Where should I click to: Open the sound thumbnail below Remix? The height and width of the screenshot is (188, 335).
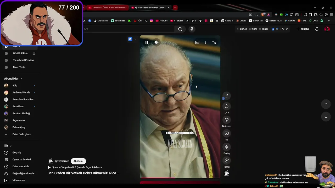coord(227,173)
